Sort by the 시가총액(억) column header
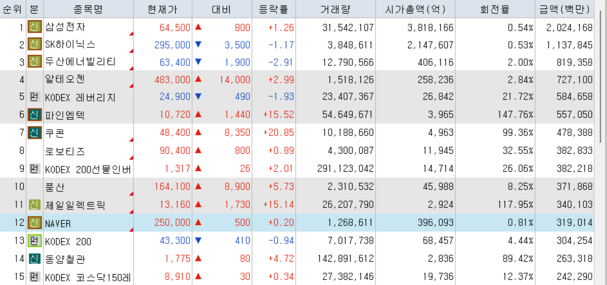Screen dimensions: 607x285 [x=415, y=9]
